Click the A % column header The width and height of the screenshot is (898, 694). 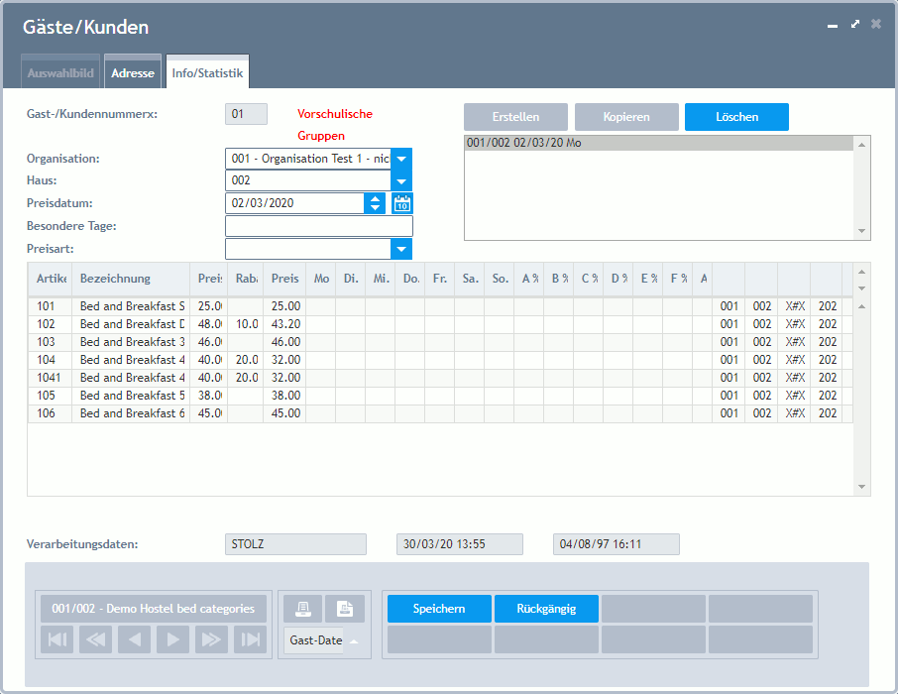tap(529, 279)
